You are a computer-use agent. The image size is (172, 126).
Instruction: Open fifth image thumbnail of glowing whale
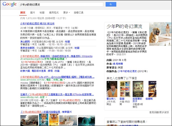click(87, 120)
